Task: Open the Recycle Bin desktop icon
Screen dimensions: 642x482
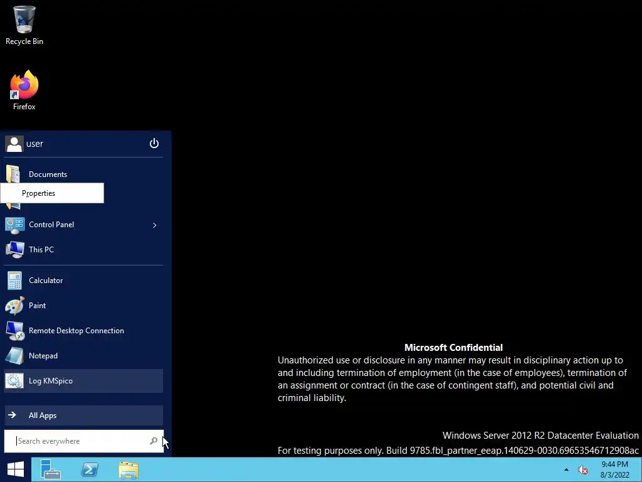Action: pos(24,24)
